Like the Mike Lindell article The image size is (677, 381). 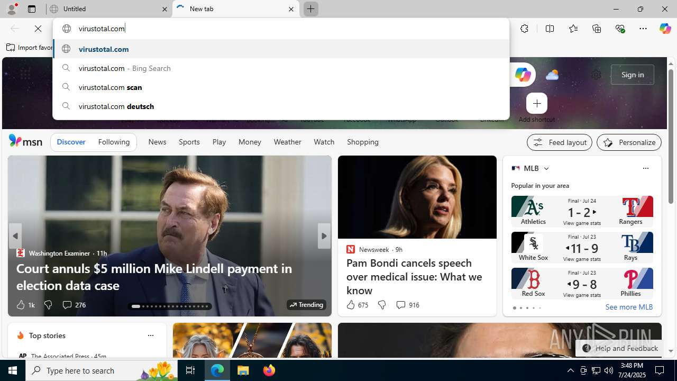25,305
